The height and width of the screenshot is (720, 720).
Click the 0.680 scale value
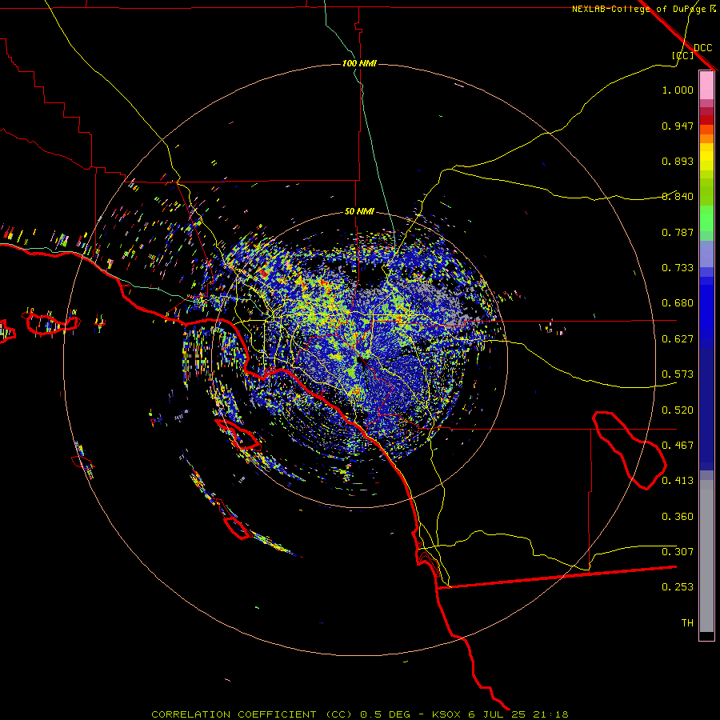(x=678, y=303)
